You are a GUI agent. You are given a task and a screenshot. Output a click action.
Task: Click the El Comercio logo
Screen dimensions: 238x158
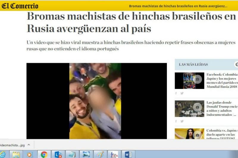[20, 6]
